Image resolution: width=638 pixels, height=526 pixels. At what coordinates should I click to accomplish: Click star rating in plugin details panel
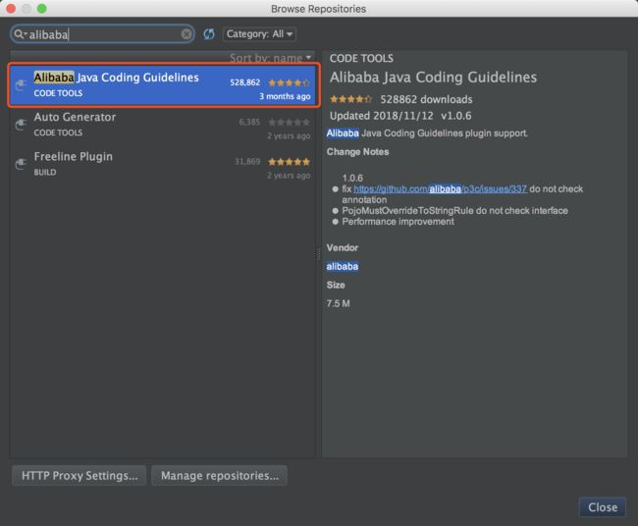point(350,99)
